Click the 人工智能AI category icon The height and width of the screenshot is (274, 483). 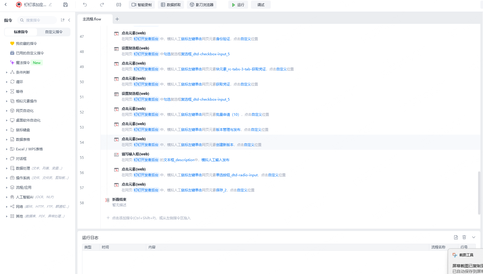[x=12, y=197]
